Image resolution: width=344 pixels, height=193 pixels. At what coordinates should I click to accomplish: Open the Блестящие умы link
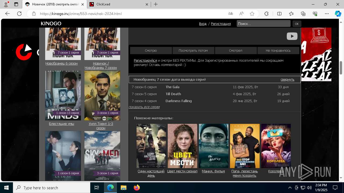(62, 124)
